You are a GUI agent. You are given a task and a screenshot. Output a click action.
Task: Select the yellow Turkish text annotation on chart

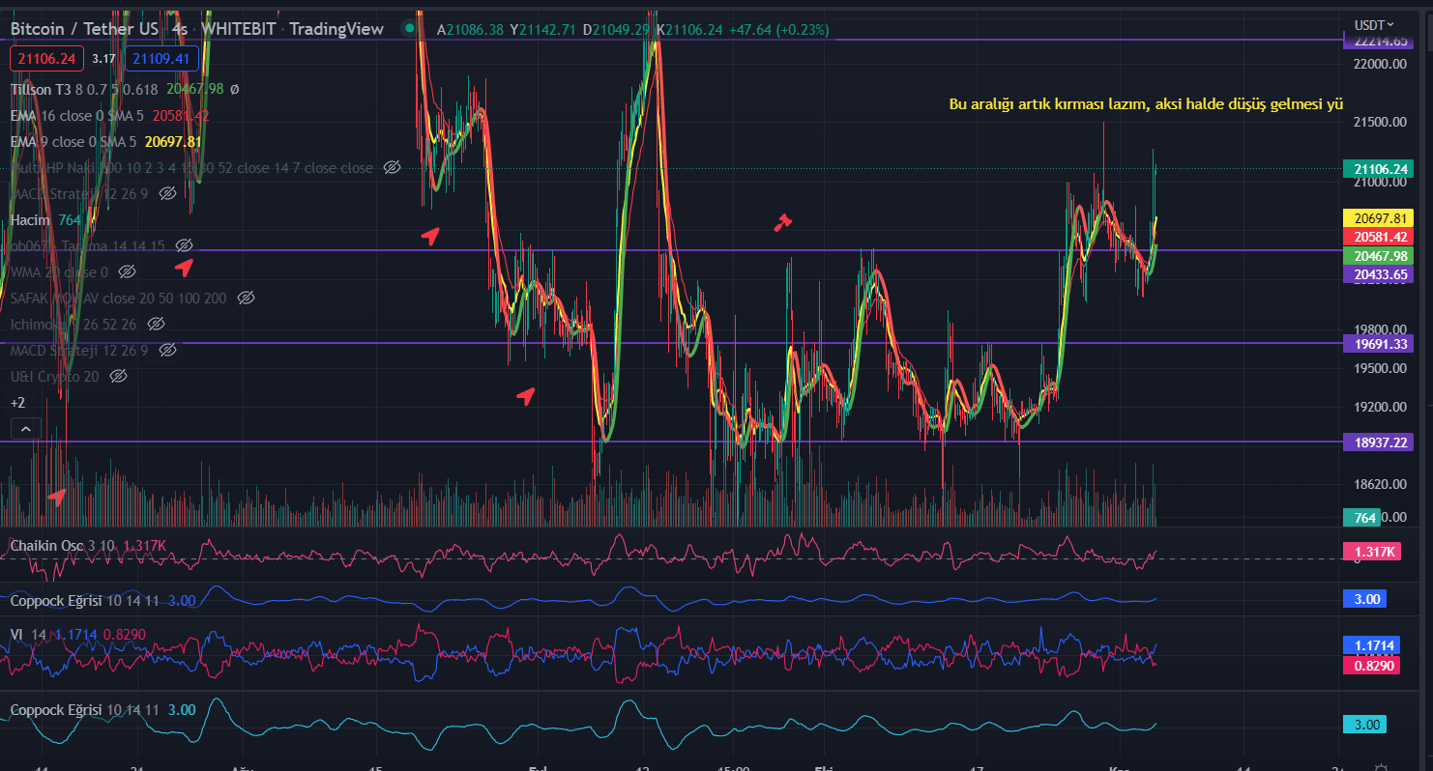point(1146,103)
